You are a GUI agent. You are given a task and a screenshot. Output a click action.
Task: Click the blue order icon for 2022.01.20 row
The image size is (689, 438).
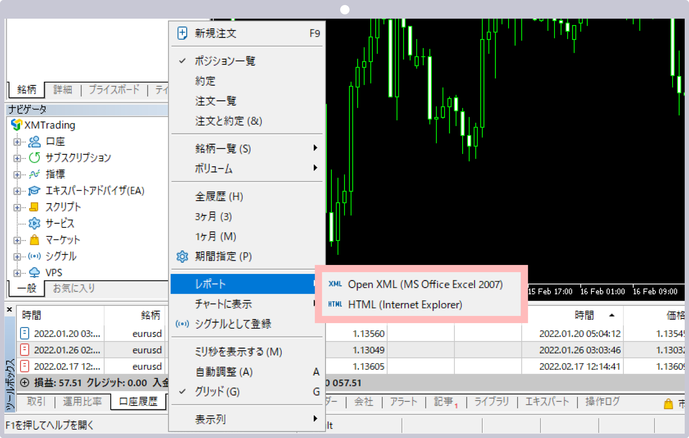24,333
